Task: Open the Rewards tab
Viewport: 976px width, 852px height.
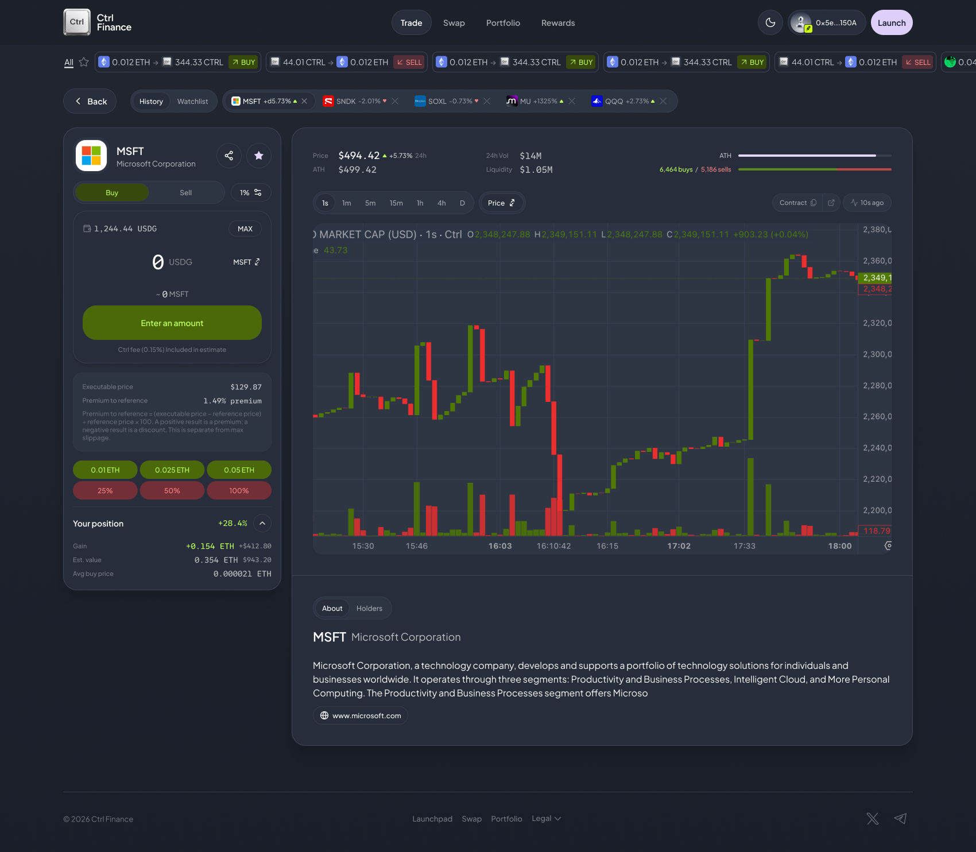Action: [558, 22]
